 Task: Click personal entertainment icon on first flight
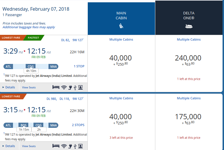pos(81,87)
